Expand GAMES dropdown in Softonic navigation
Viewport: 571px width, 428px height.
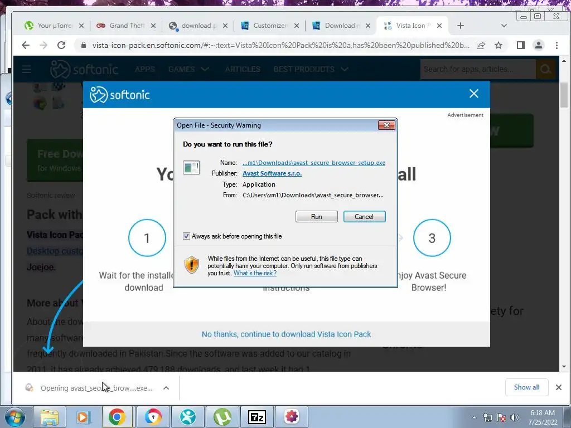coord(188,69)
